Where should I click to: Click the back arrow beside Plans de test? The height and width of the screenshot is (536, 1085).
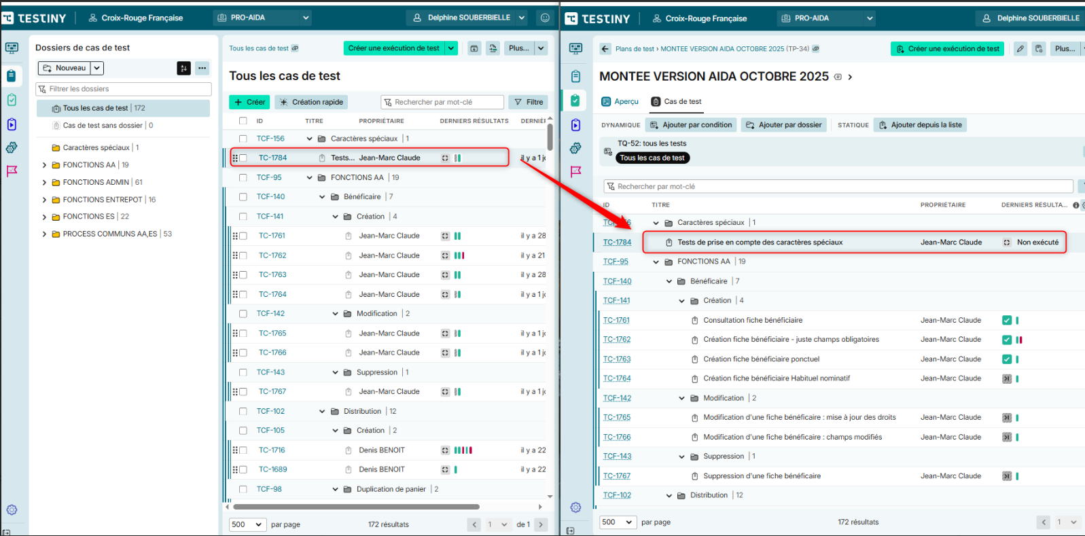point(605,49)
